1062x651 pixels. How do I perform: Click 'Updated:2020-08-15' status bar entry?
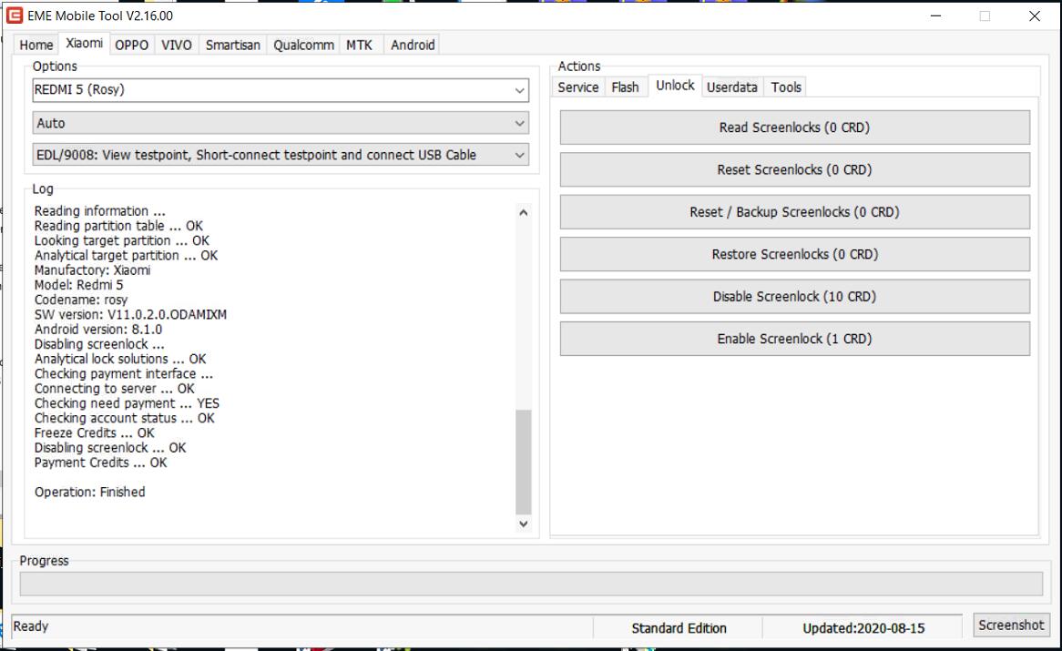863,628
